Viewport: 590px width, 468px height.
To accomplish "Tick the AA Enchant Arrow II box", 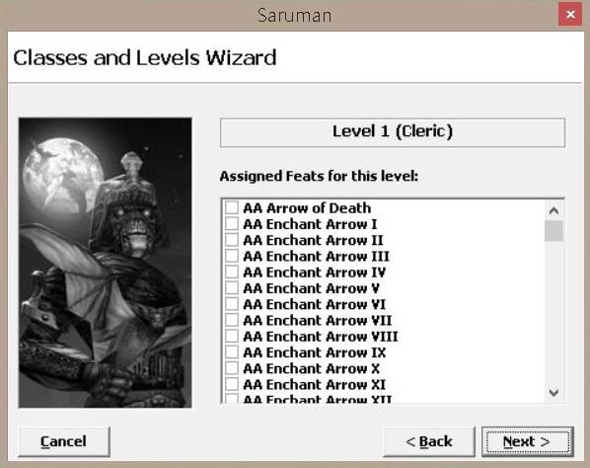I will pos(232,240).
